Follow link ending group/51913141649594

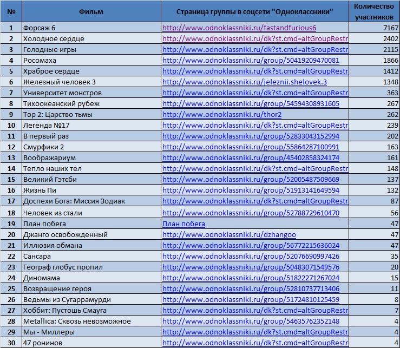(251, 191)
